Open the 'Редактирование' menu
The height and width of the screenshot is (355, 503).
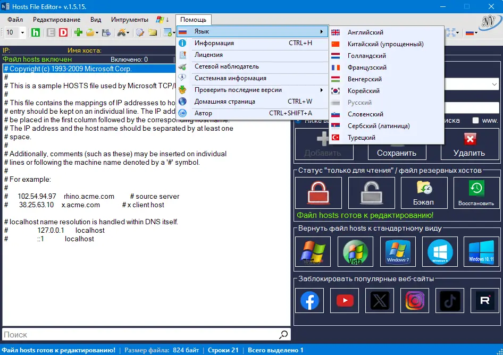tap(57, 20)
